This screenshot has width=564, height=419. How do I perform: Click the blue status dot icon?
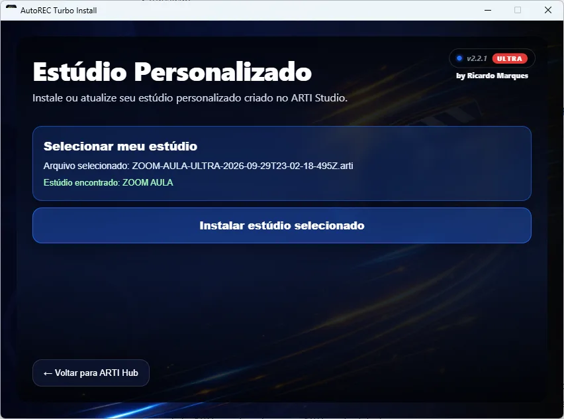(459, 58)
